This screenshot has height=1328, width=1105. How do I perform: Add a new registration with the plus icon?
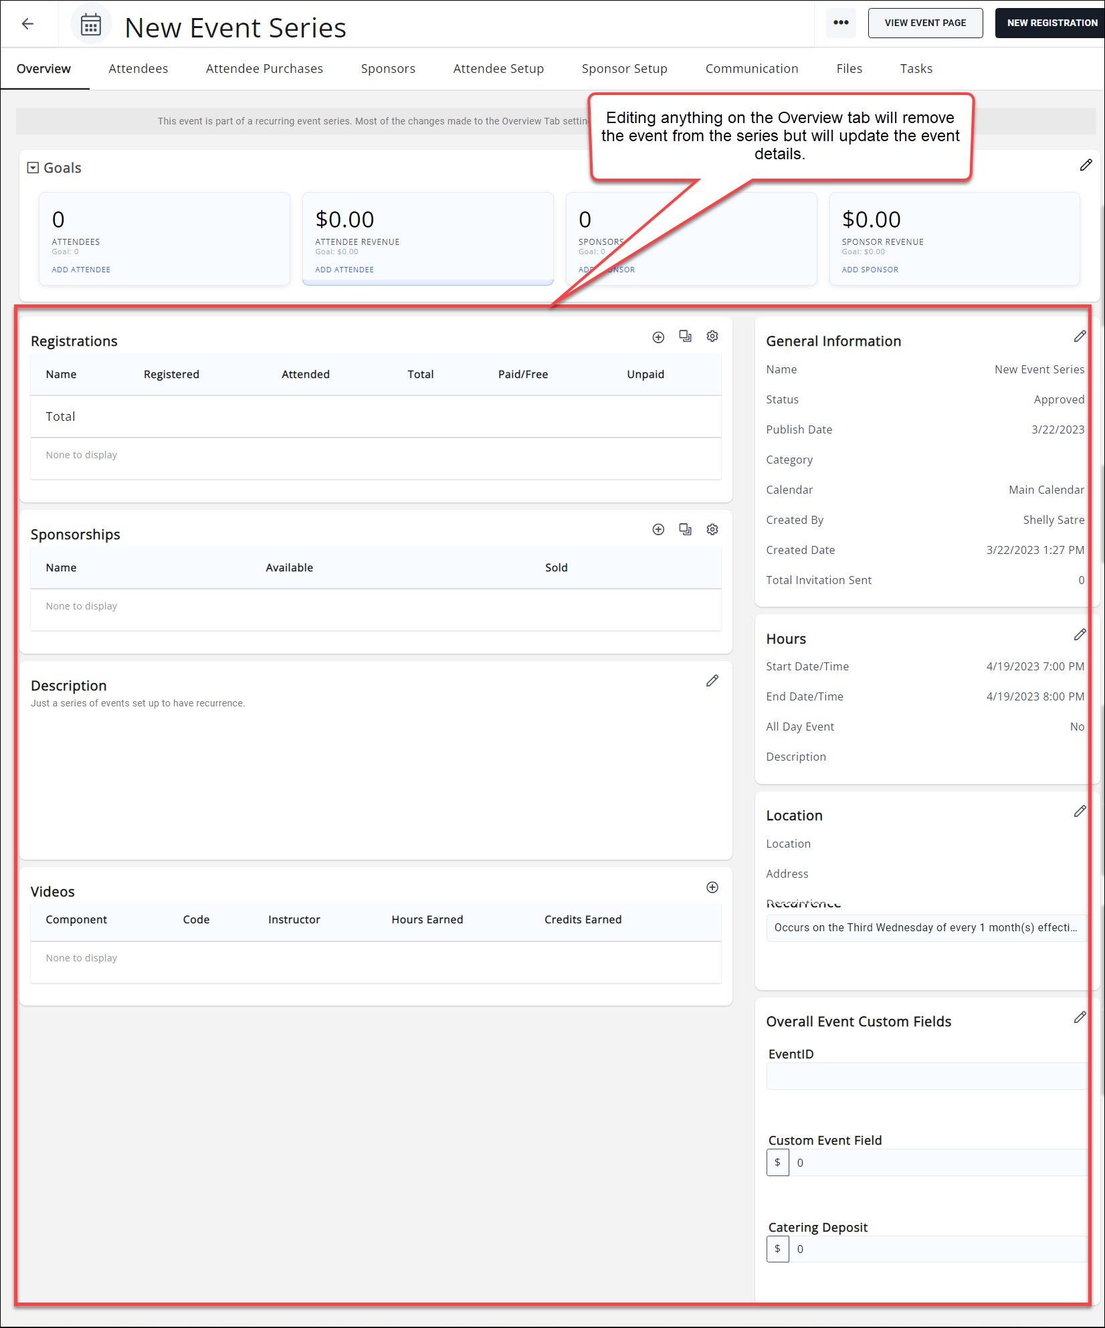658,337
